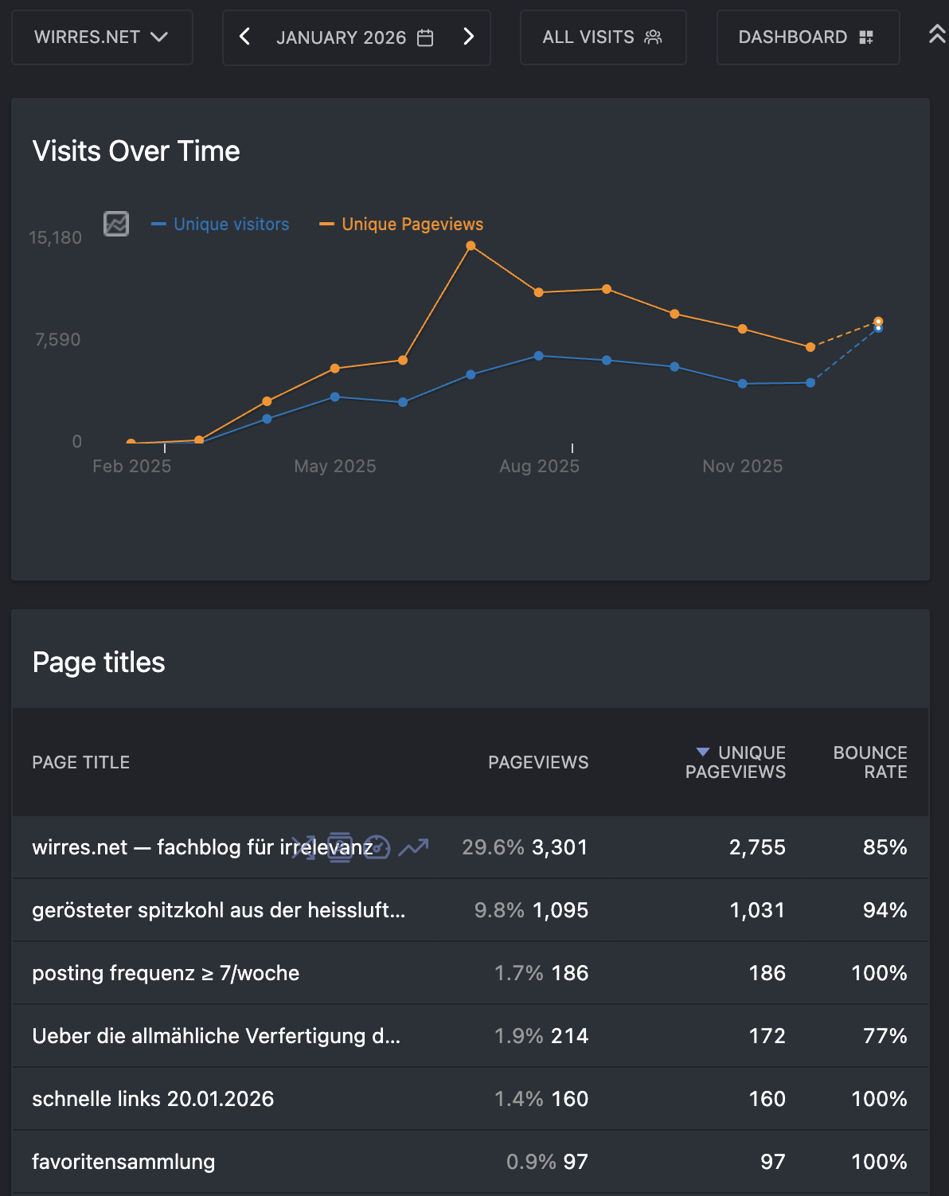Toggle the Unique Pageviews series in legend

[x=412, y=225]
